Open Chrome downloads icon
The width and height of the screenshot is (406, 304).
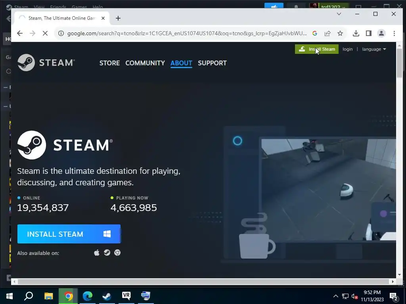[356, 33]
